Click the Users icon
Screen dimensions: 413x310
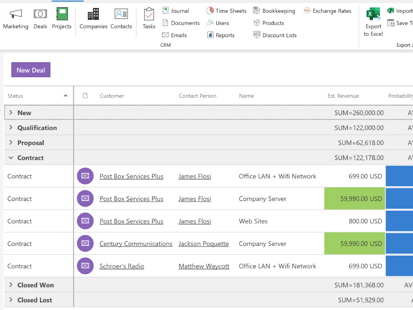[x=210, y=23]
